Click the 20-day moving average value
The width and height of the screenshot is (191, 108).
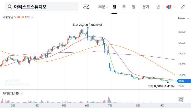tap(18, 17)
